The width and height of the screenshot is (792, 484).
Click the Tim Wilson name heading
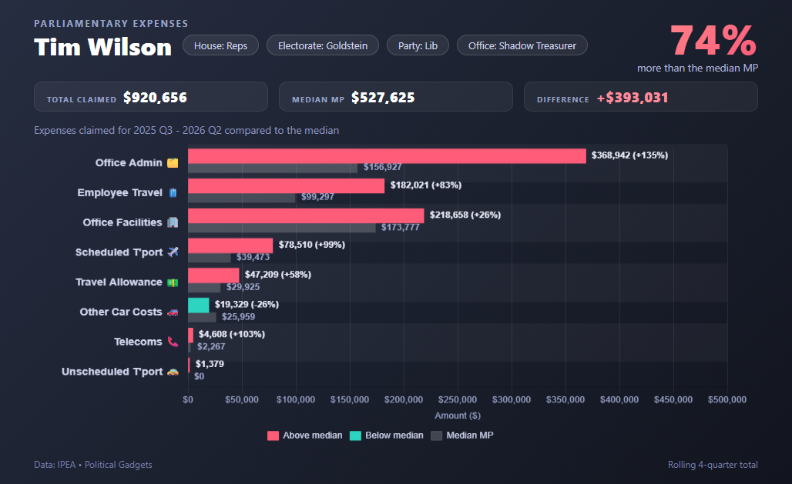pyautogui.click(x=103, y=47)
